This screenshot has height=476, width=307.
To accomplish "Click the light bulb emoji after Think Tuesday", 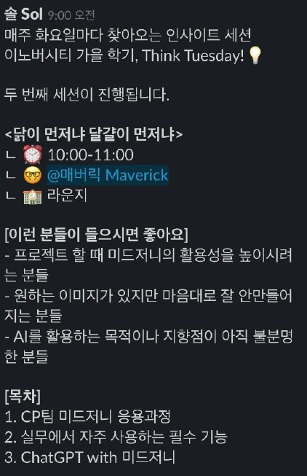I will tap(255, 55).
